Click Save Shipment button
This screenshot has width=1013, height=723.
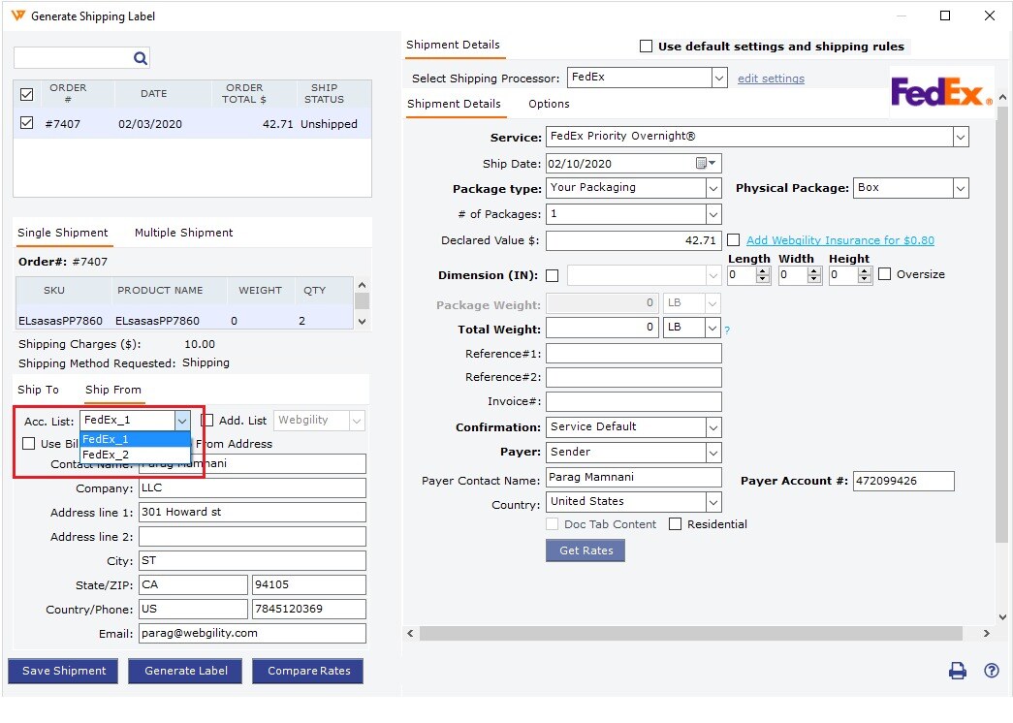[x=63, y=671]
